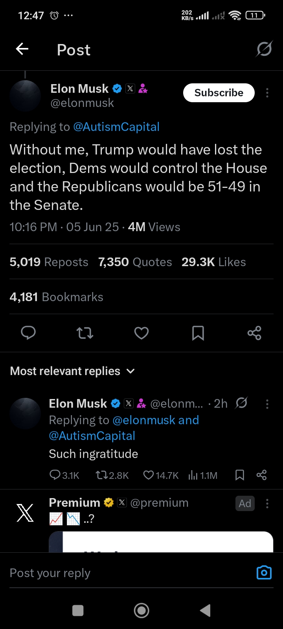Bookmark the post via the bookmark icon
This screenshot has height=629, width=283.
pyautogui.click(x=198, y=333)
